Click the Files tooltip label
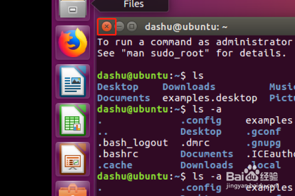Image resolution: width=295 pixels, height=196 pixels. pos(134,4)
